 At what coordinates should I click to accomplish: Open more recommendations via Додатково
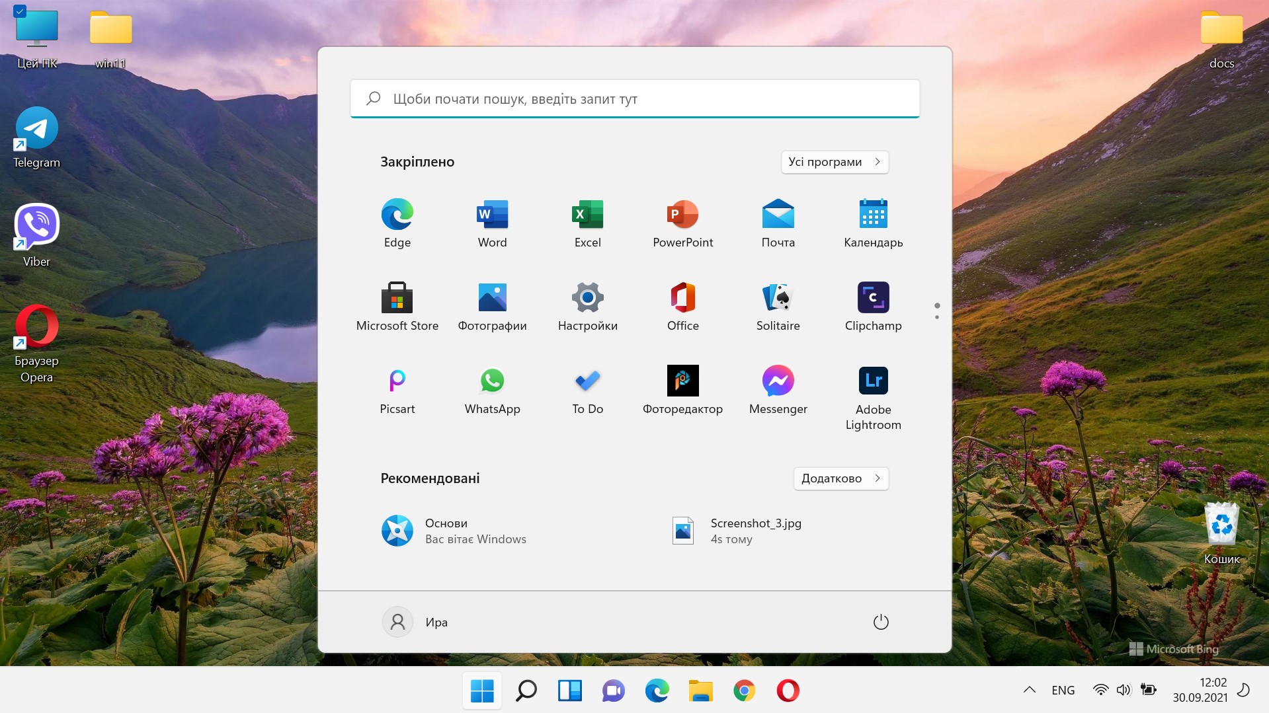(840, 478)
